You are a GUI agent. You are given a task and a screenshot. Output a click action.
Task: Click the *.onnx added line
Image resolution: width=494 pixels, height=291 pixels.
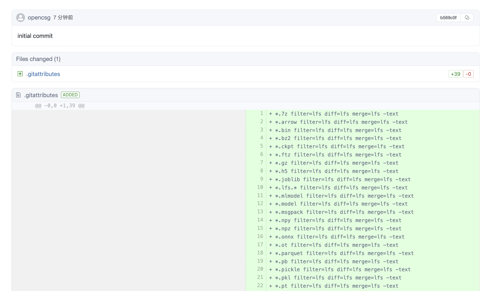coord(340,237)
